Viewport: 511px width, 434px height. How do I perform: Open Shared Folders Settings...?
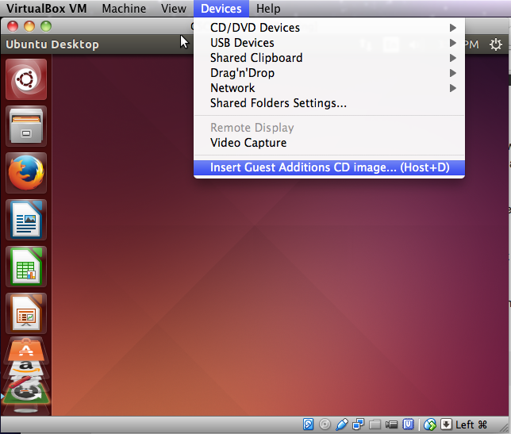[x=329, y=103]
